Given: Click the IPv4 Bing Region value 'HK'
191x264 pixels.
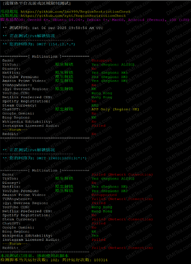Looking at the screenshot, I should tap(94, 118).
